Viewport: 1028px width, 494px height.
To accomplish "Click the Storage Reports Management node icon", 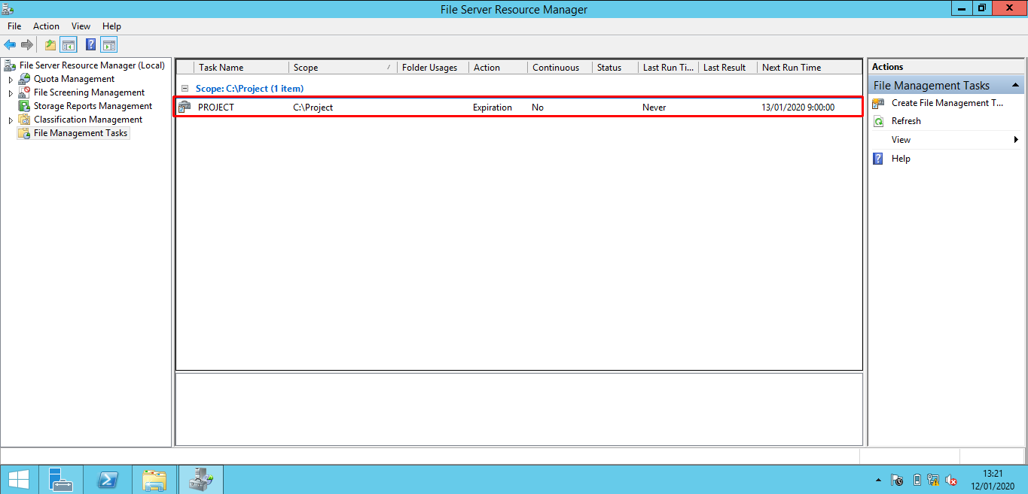I will [24, 106].
